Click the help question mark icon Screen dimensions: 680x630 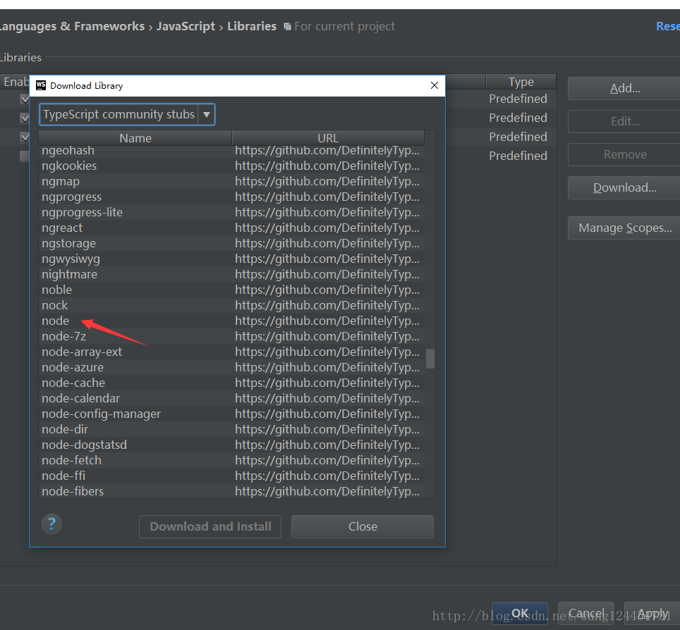coord(51,524)
